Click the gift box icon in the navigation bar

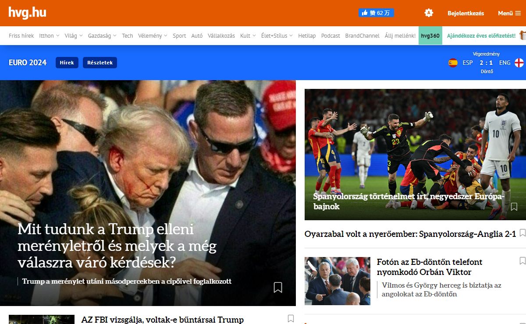coord(522,35)
